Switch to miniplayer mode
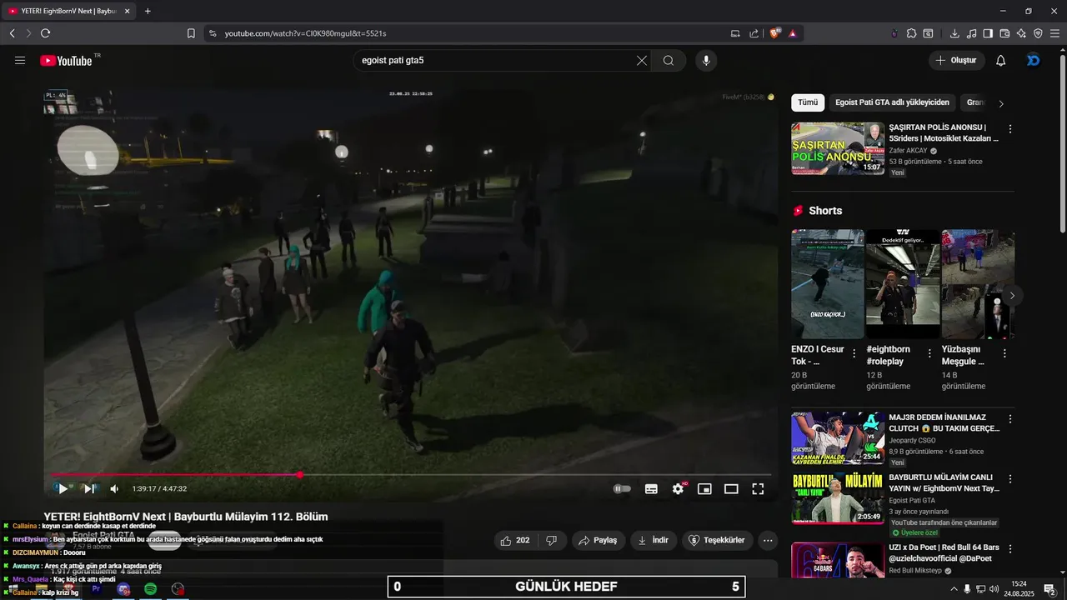 (704, 489)
